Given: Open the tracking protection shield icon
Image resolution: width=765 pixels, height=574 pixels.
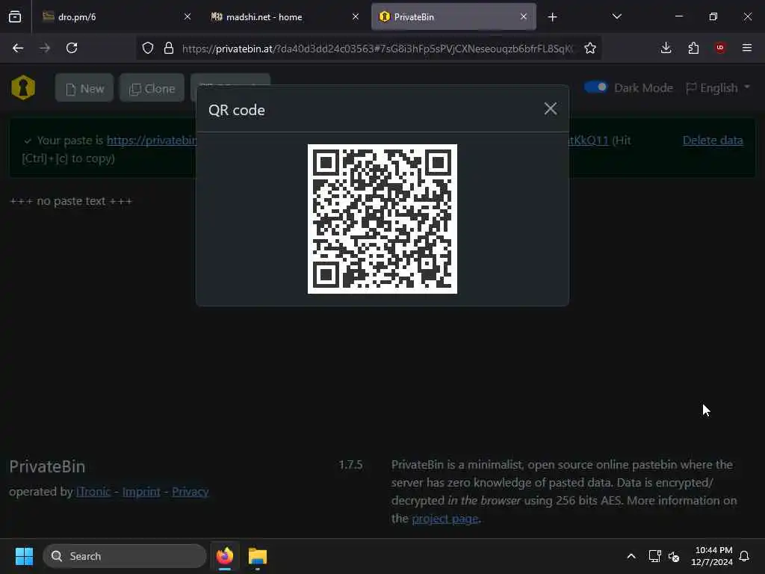Looking at the screenshot, I should (x=148, y=48).
